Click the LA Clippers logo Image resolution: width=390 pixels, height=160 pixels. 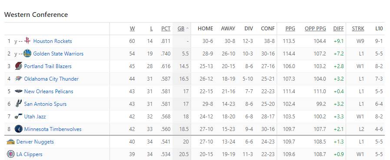pyautogui.click(x=11, y=154)
